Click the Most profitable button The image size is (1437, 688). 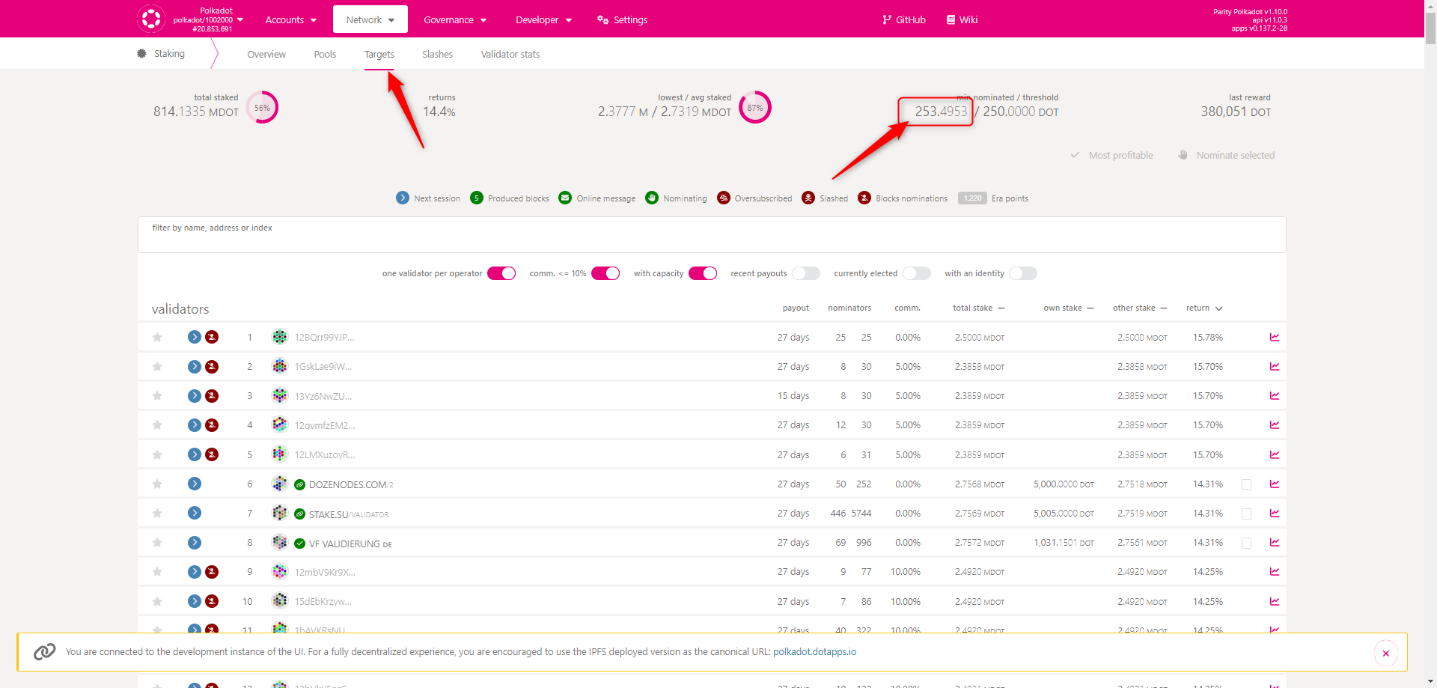(1112, 155)
